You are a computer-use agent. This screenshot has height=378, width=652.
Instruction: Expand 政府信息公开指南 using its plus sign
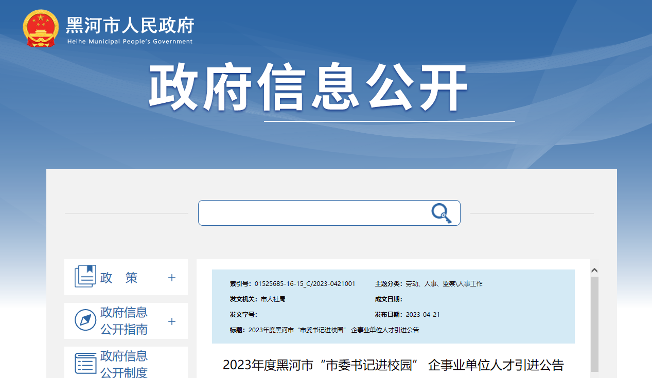pos(172,321)
